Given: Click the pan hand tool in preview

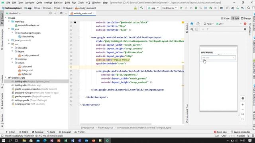Looking at the screenshot, I should click(243, 98).
